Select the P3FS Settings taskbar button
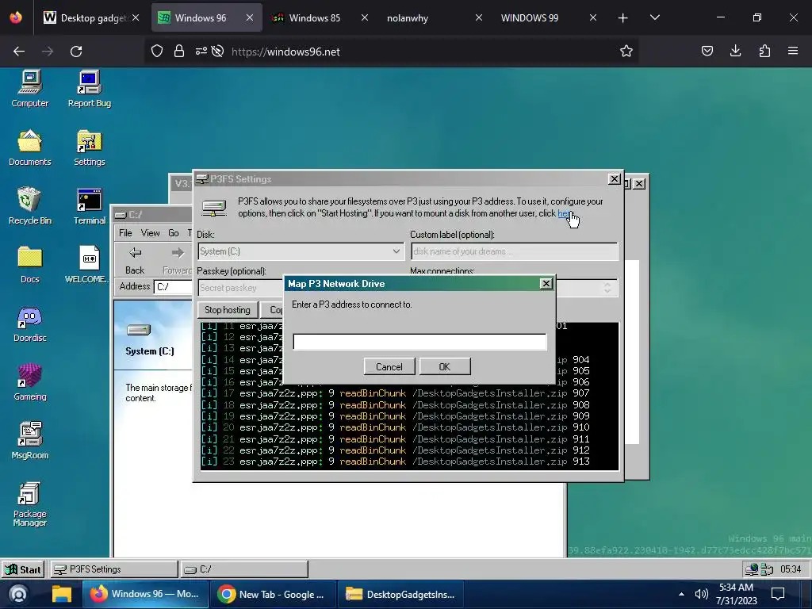The height and width of the screenshot is (609, 812). click(x=113, y=569)
